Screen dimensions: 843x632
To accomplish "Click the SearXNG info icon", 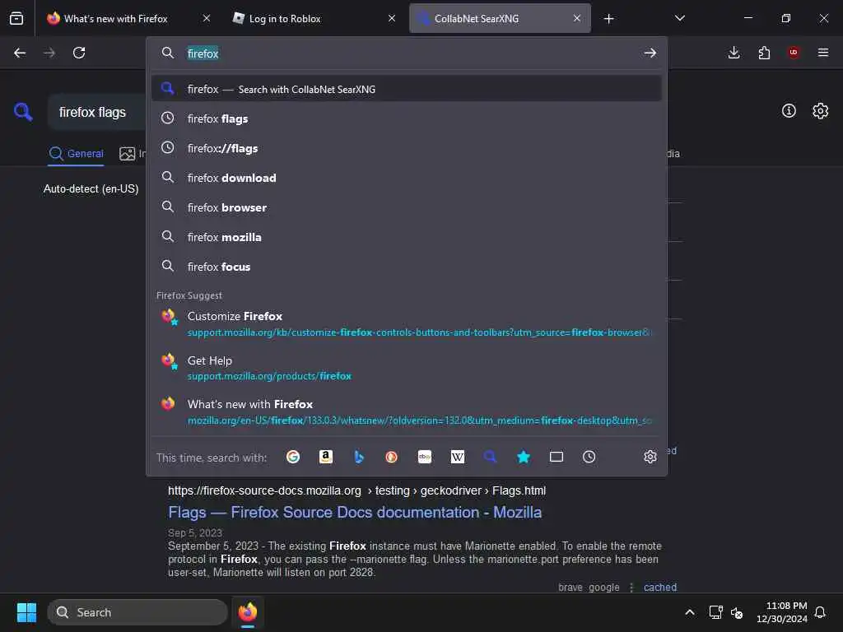I will (789, 111).
